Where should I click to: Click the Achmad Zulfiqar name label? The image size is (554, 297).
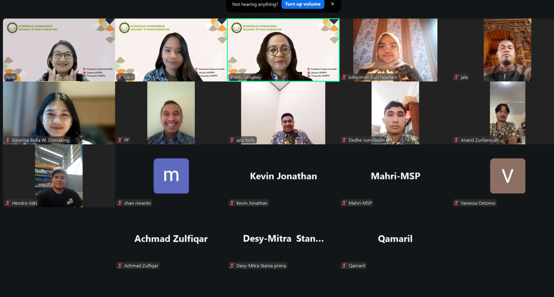click(x=141, y=266)
